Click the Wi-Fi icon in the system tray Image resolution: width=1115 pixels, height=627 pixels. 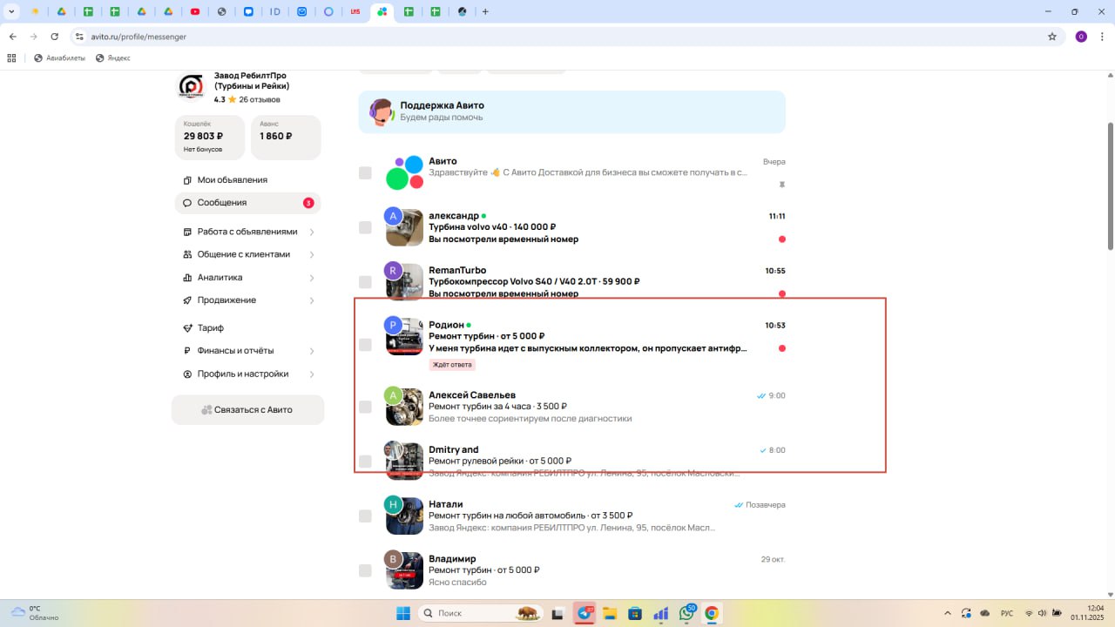(x=1029, y=613)
